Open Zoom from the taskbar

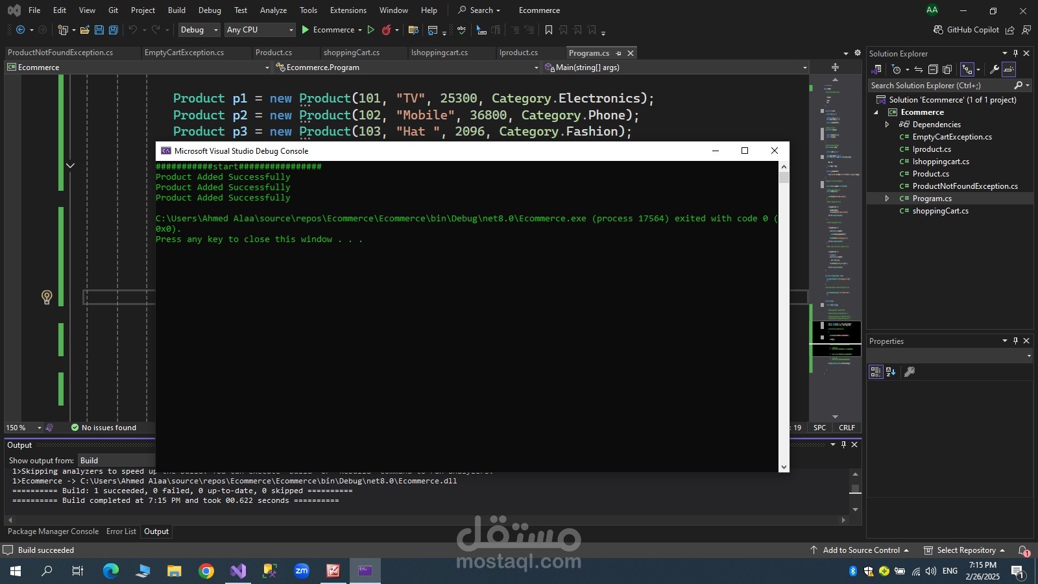coord(302,571)
